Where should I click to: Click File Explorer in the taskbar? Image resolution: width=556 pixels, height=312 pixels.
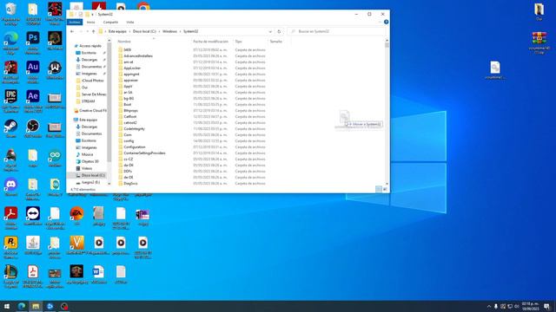[x=36, y=306]
